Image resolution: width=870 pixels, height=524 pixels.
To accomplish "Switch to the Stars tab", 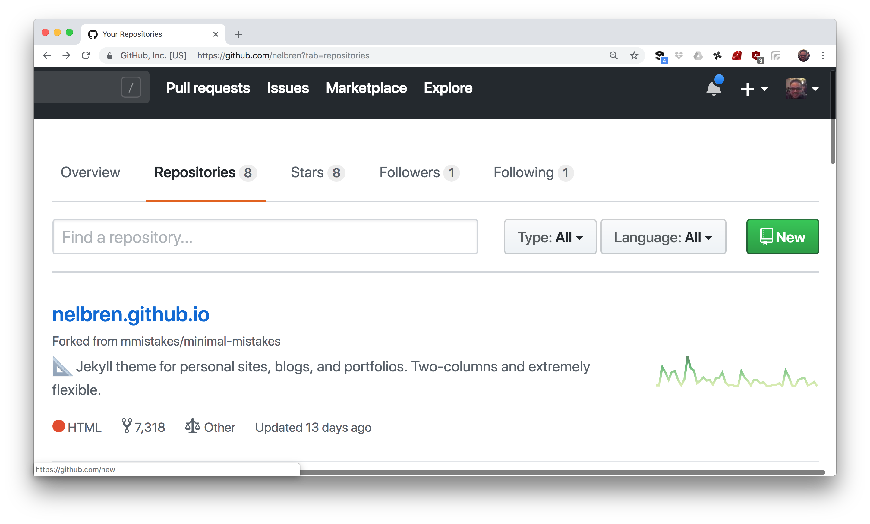I will pyautogui.click(x=317, y=172).
